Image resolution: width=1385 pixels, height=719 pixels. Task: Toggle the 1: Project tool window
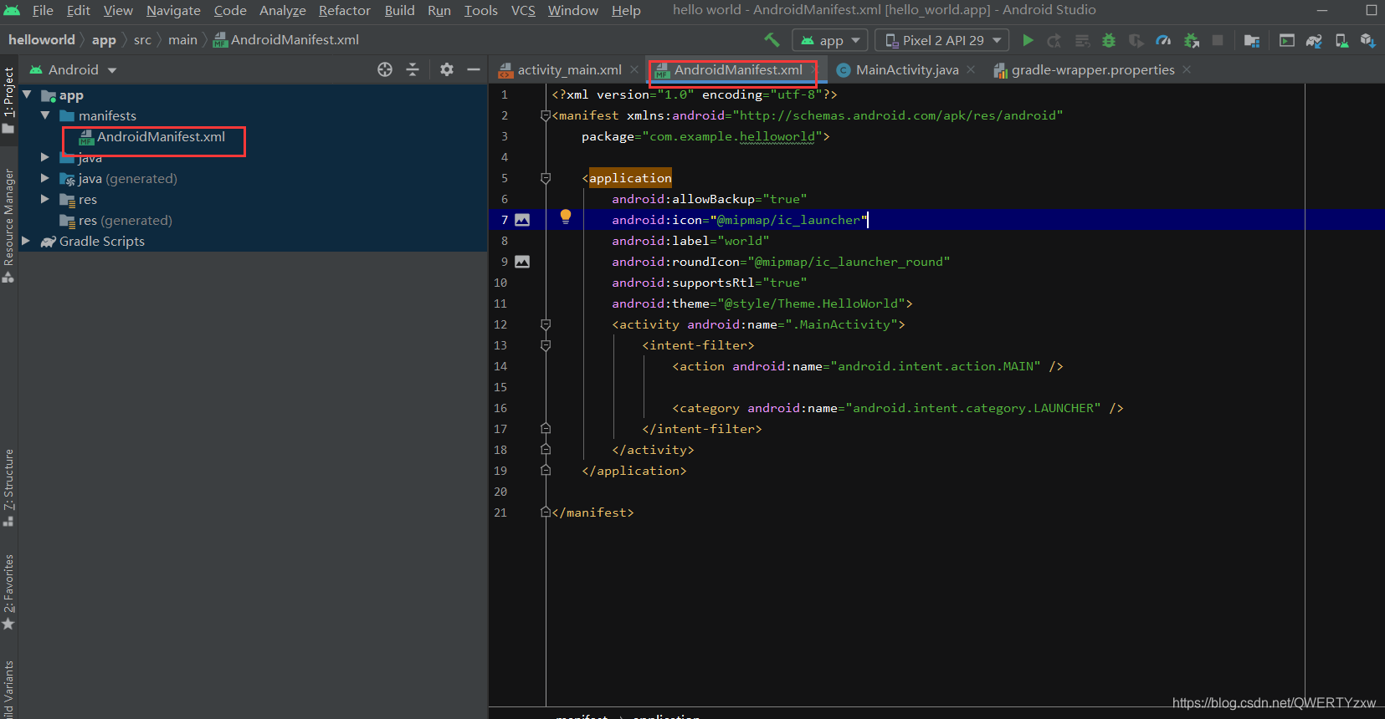click(x=8, y=100)
